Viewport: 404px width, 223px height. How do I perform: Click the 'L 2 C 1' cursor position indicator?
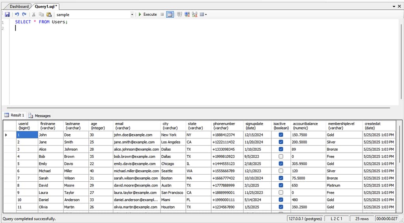point(337,219)
